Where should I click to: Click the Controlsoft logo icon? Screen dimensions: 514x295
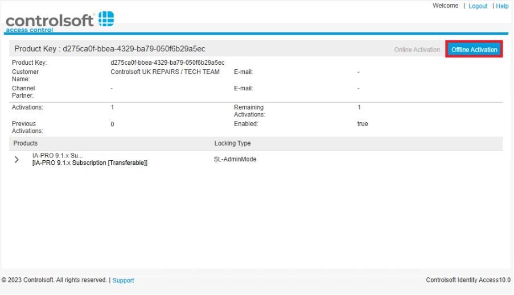106,19
